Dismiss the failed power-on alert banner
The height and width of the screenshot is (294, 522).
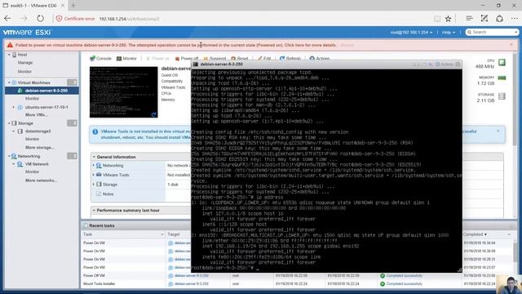pyautogui.click(x=511, y=44)
